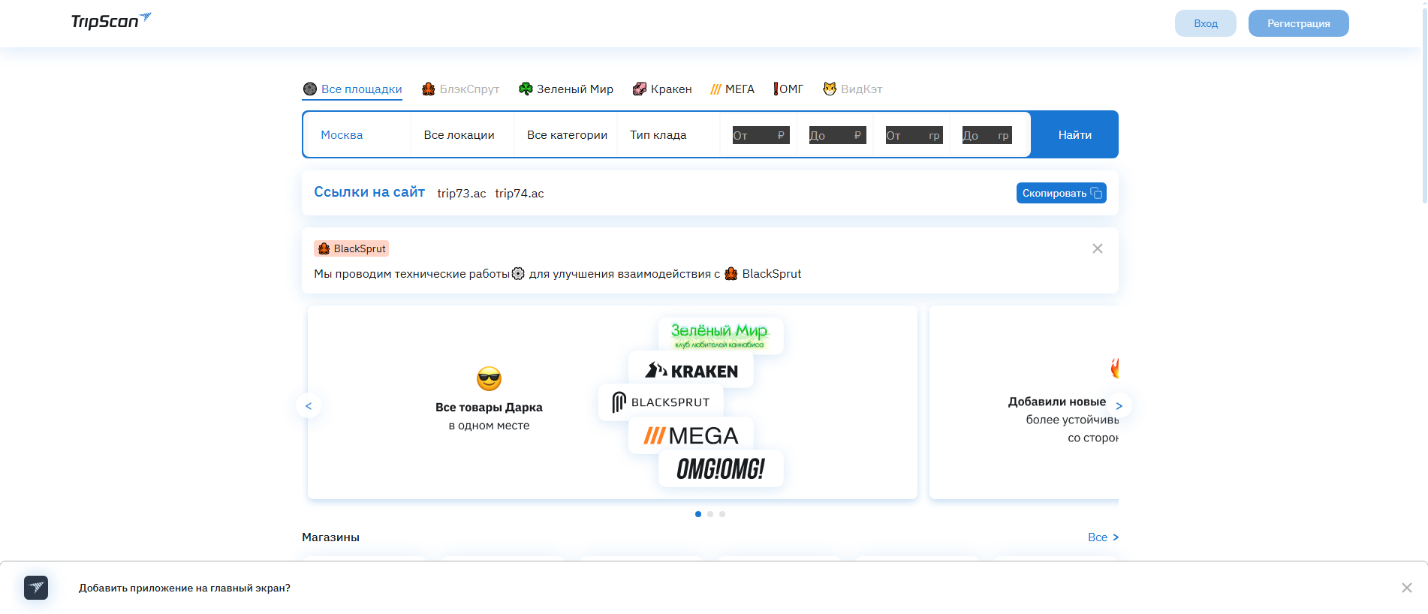
Task: Focus the От price ₽ field
Action: 761,135
